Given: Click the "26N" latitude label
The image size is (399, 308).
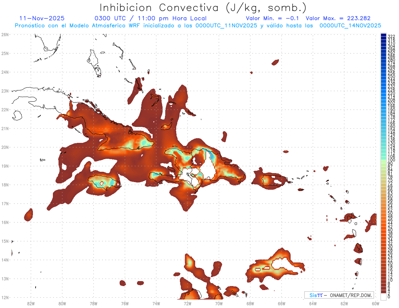Looking at the screenshot, I should click(5, 35).
